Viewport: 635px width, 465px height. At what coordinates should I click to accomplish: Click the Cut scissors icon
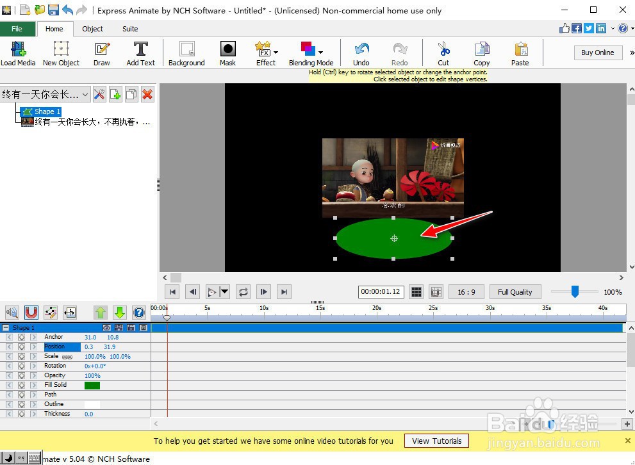tap(443, 49)
